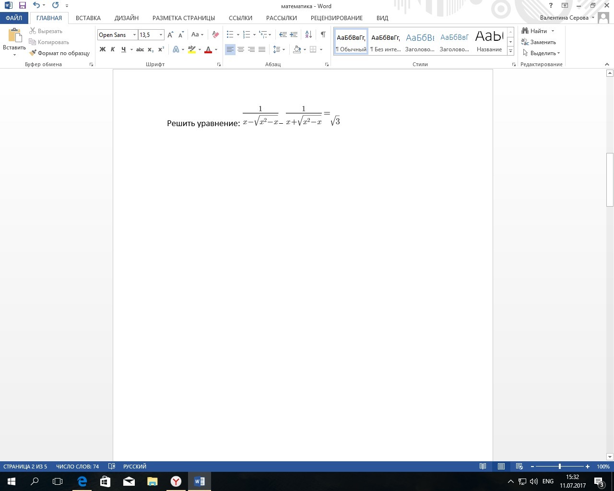This screenshot has height=491, width=614.
Task: Show paragraph marks with pilcrow icon
Action: click(323, 35)
